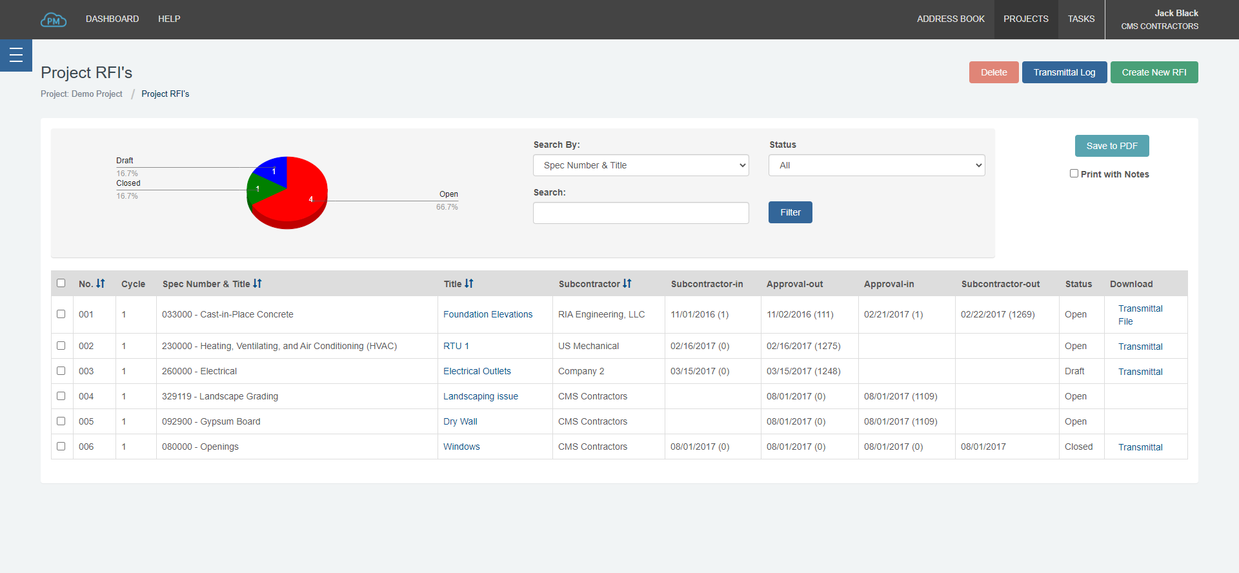Click Save to PDF button
Viewport: 1239px width, 573px height.
(x=1112, y=146)
